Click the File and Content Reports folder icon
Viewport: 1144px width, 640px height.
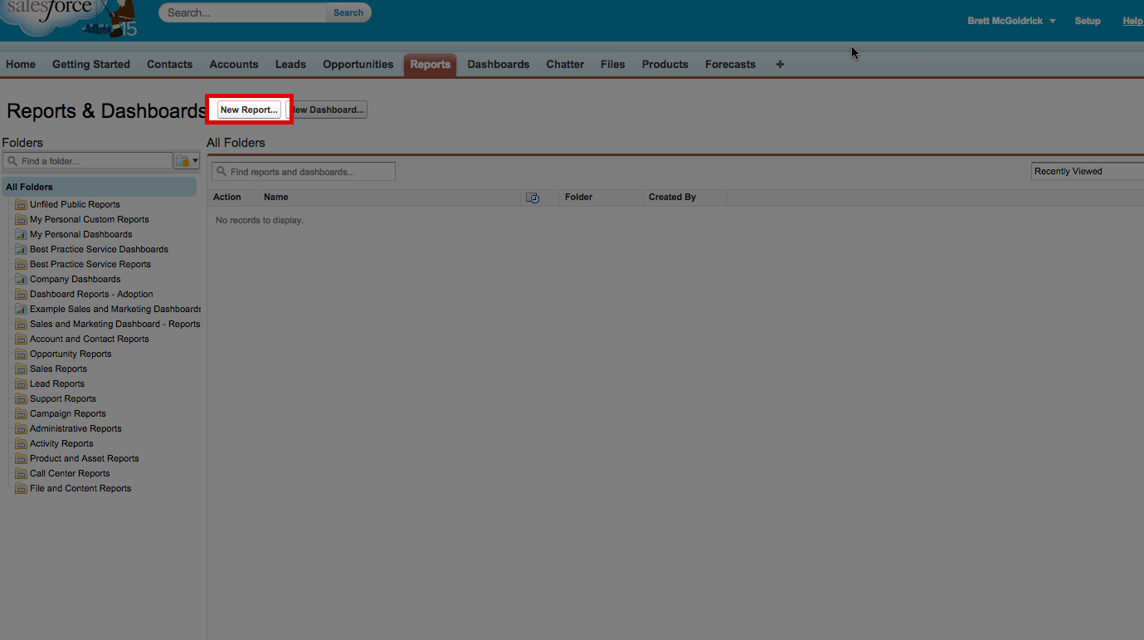(22, 488)
